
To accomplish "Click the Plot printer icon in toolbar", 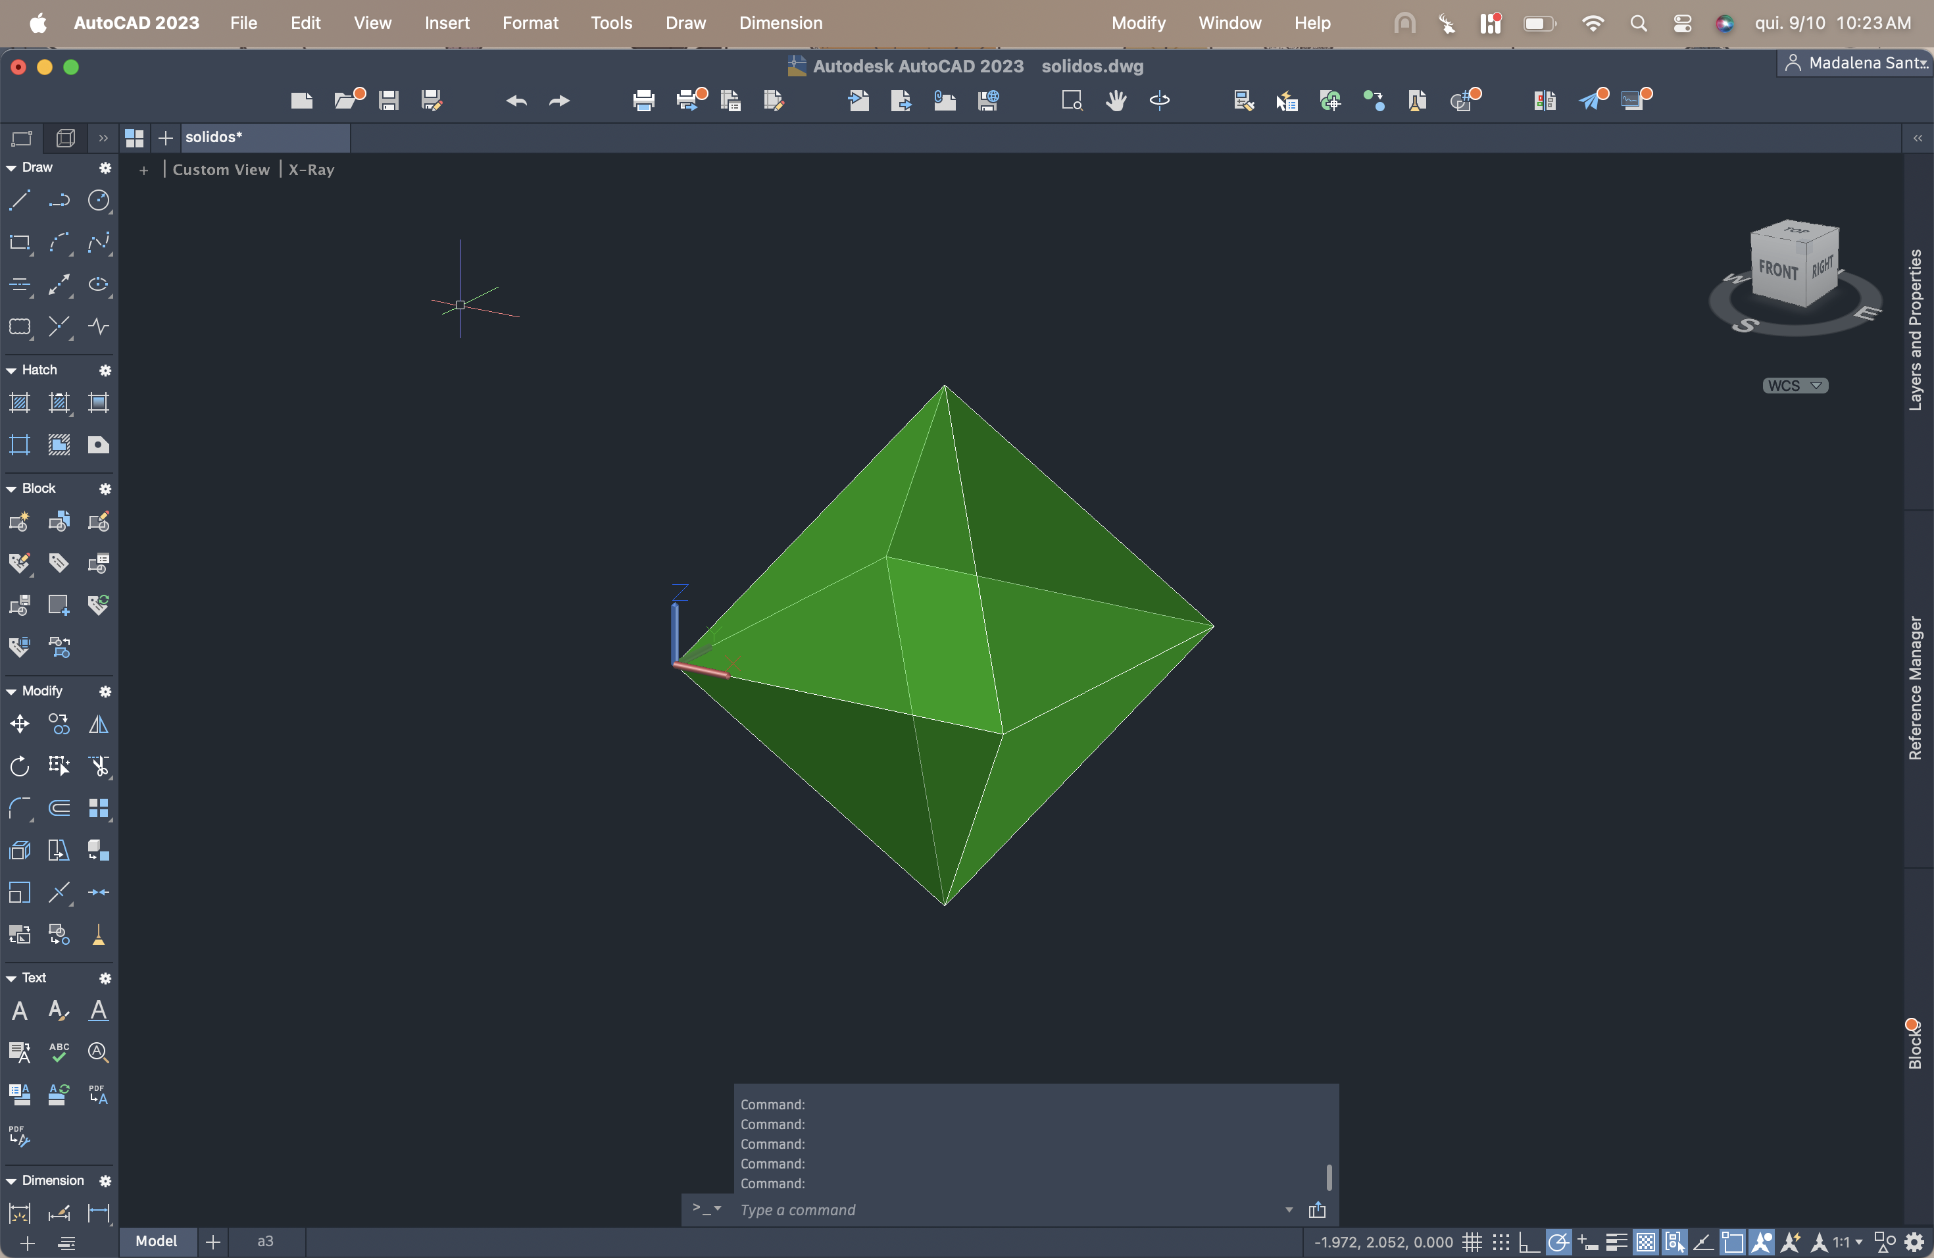I will 643,101.
